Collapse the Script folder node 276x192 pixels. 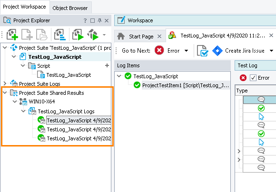[x=23, y=65]
